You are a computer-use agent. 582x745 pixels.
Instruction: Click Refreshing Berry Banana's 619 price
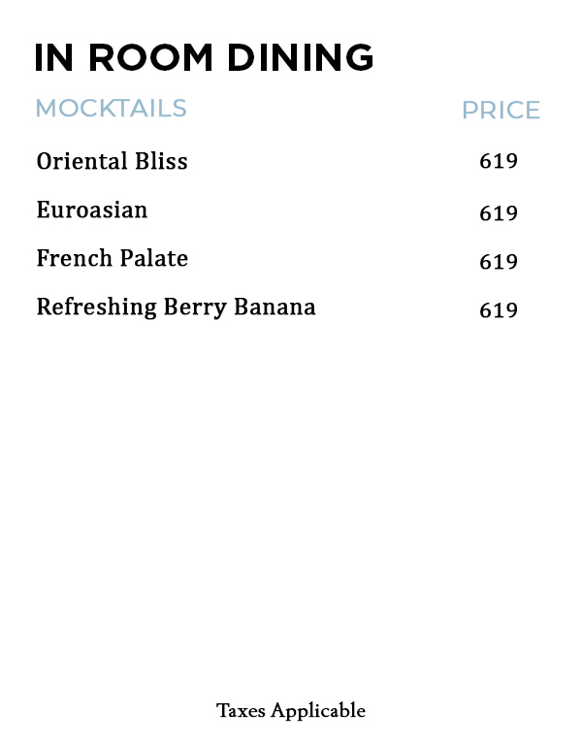click(499, 310)
